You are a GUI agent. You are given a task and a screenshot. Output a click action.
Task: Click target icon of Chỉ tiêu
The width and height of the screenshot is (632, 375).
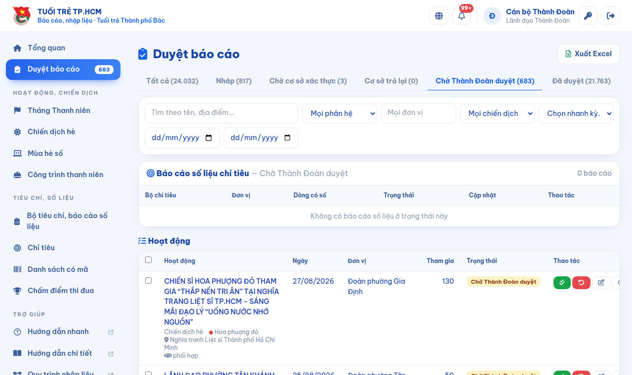(x=17, y=248)
